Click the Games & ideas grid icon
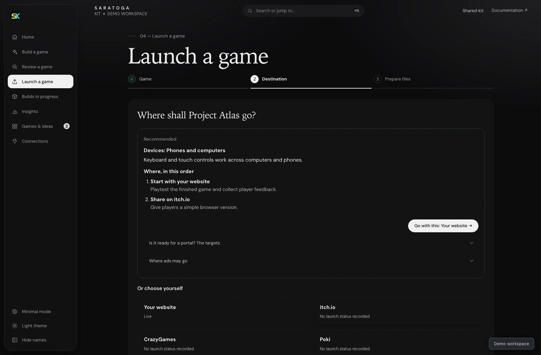The image size is (541, 355). click(15, 126)
